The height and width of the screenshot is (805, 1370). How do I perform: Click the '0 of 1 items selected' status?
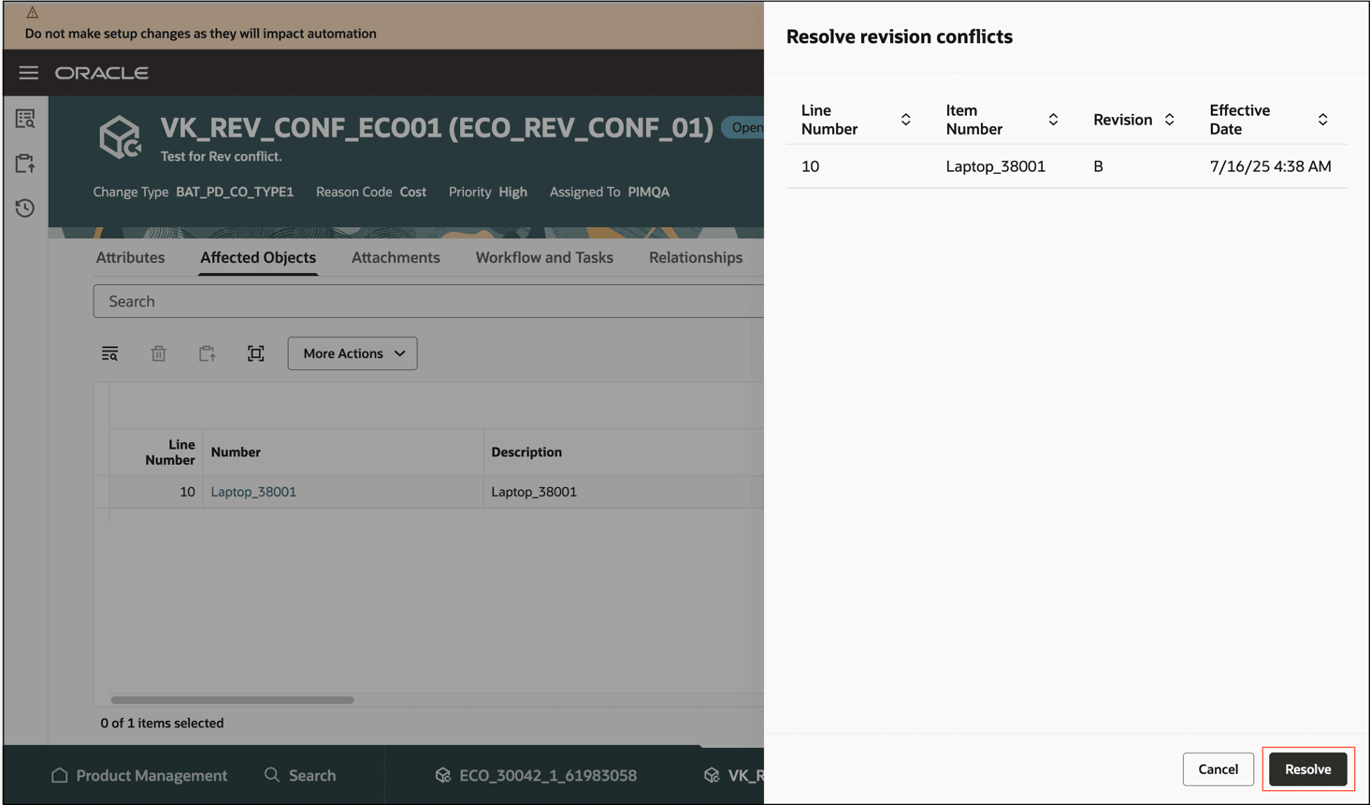click(162, 723)
